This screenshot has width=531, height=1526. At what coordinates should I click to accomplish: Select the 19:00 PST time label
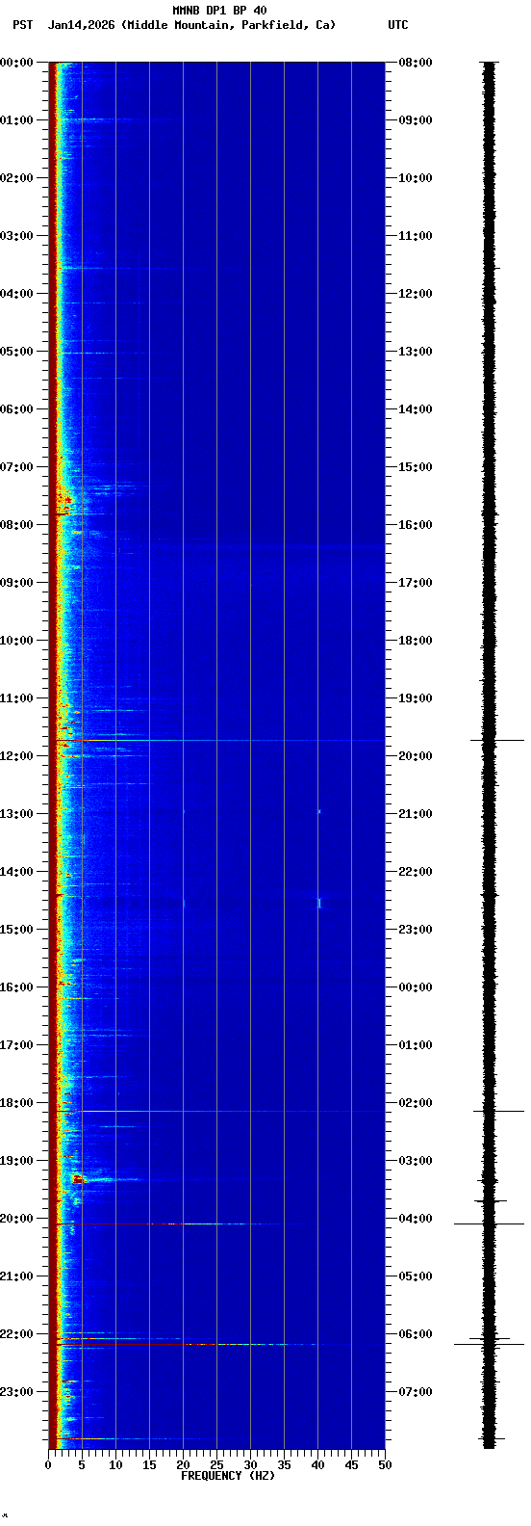(x=17, y=1161)
